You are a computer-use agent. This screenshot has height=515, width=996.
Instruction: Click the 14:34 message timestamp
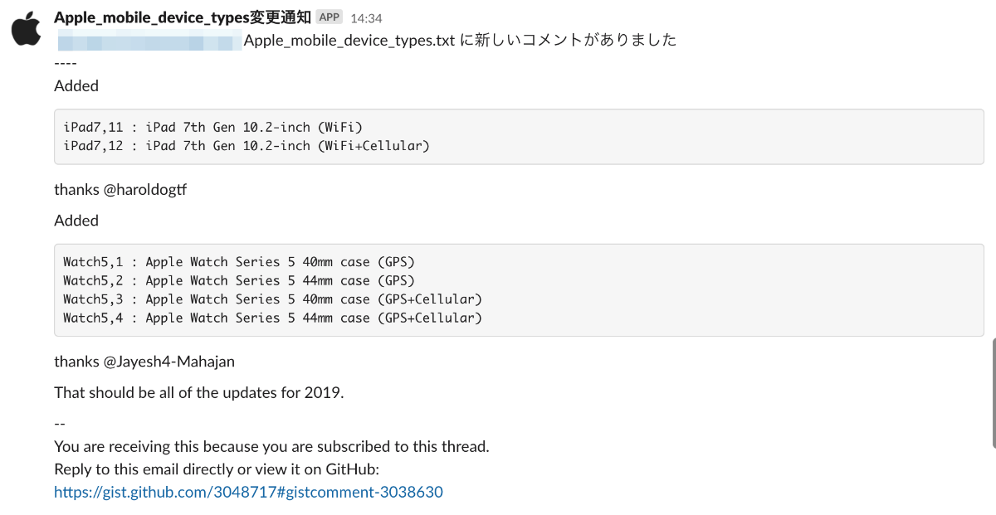click(366, 17)
